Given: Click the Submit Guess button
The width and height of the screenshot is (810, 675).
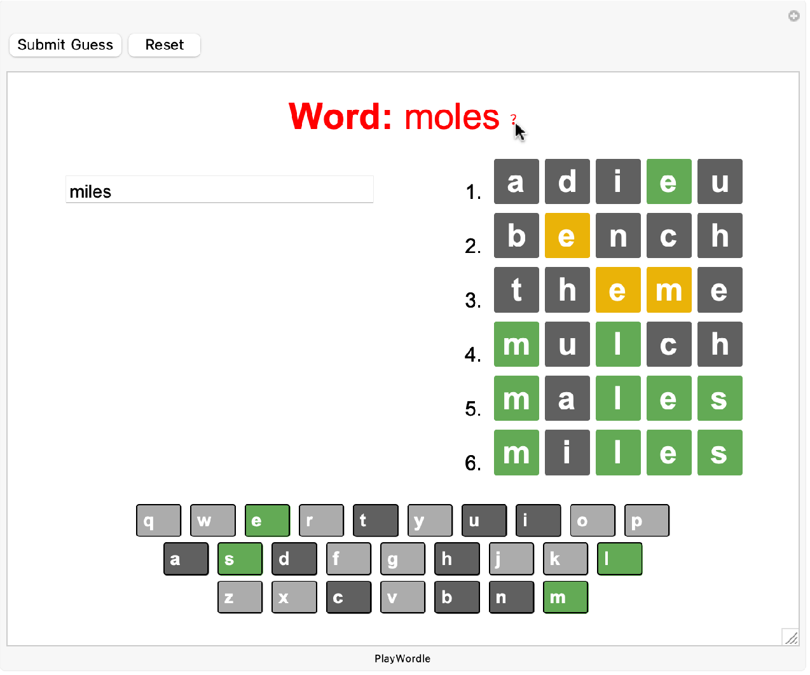Looking at the screenshot, I should 65,45.
